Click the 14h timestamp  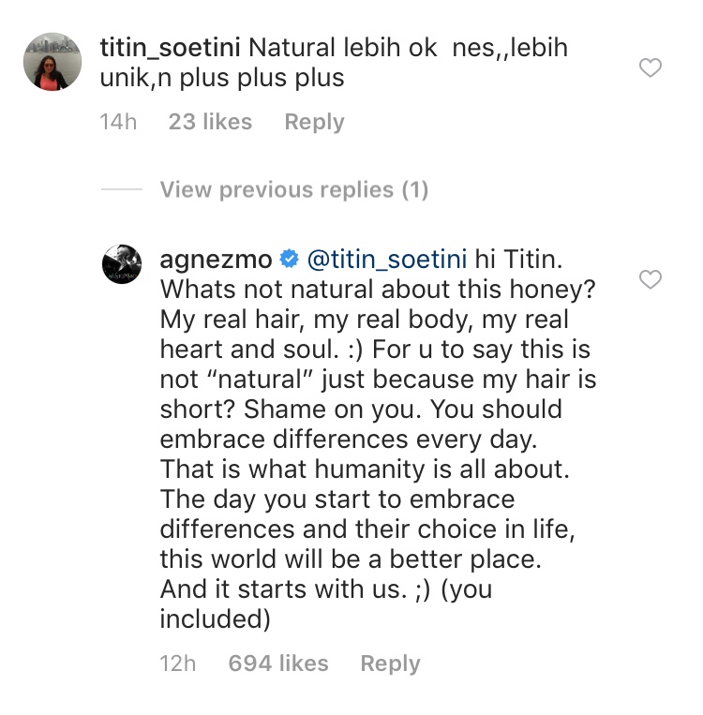click(x=118, y=122)
